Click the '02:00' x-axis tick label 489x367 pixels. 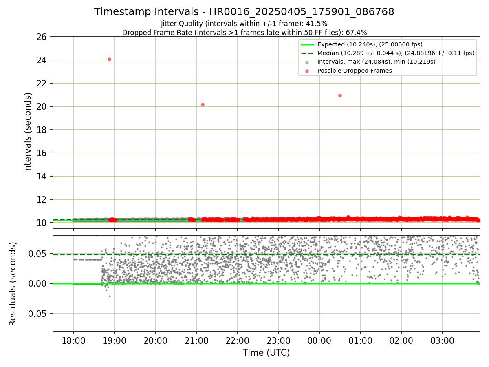coord(401,340)
